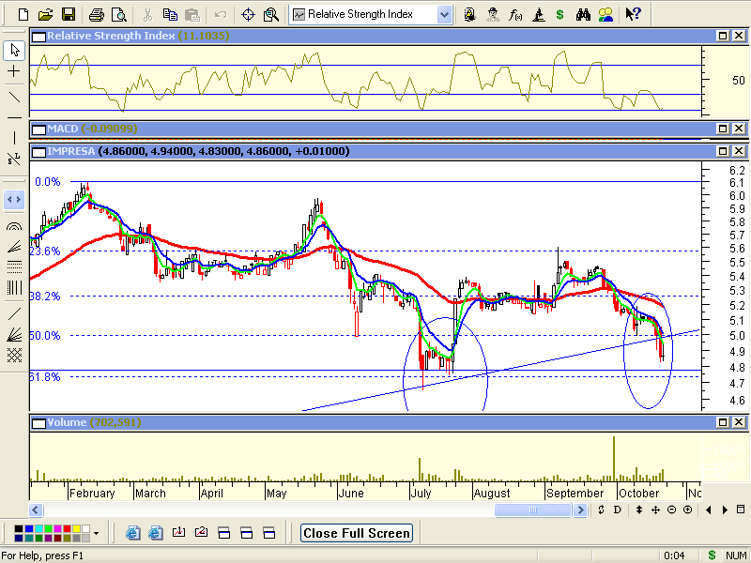The height and width of the screenshot is (563, 751).
Task: Go to next chart with right triangle
Action: click(725, 510)
